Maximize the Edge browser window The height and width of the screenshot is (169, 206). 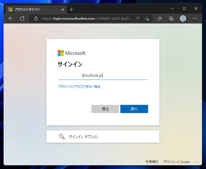point(184,9)
